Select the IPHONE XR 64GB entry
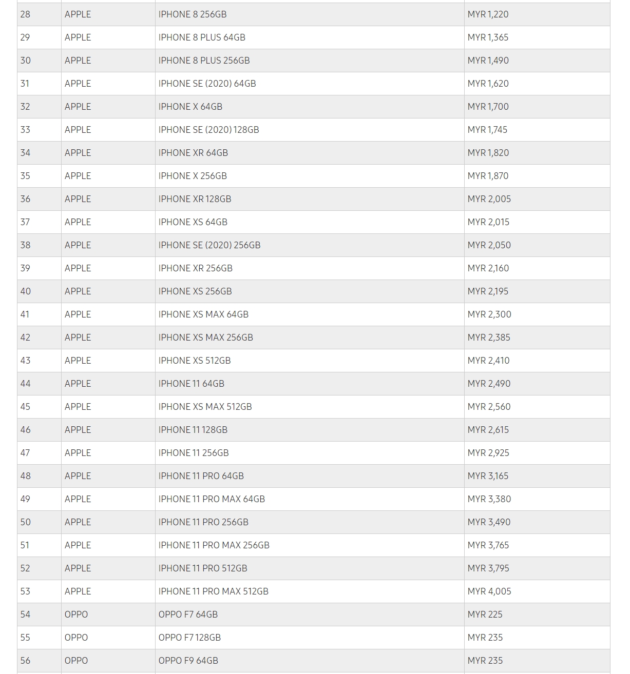The image size is (630, 674). (x=193, y=153)
